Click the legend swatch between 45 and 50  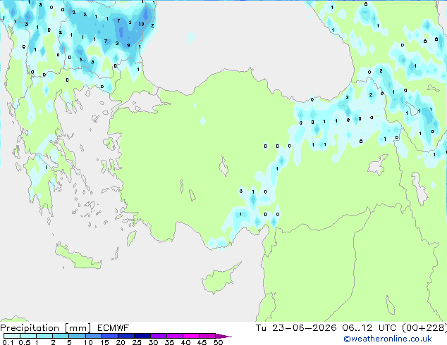207,336
